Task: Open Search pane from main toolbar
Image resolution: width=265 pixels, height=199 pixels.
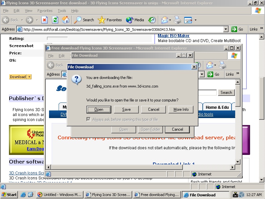Action: click(x=84, y=20)
